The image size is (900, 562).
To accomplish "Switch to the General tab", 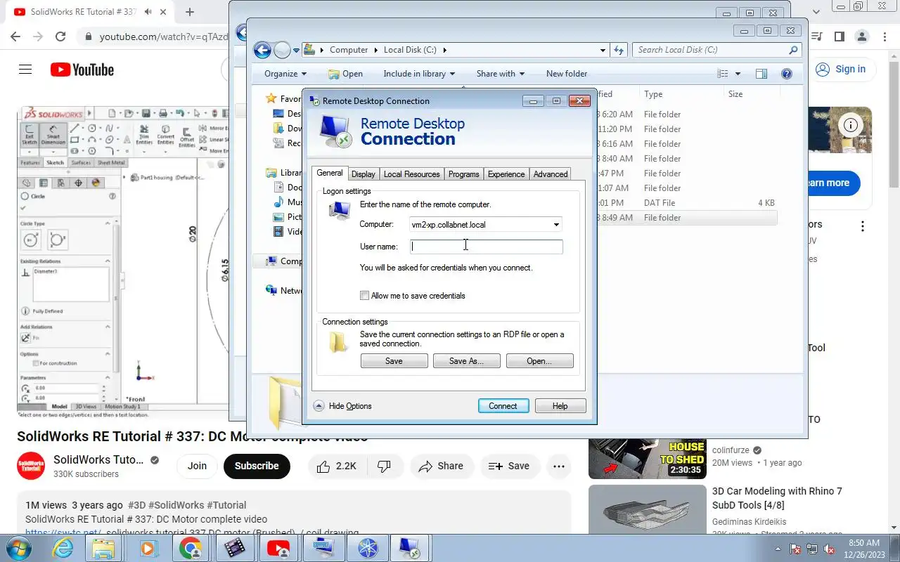I will point(329,174).
